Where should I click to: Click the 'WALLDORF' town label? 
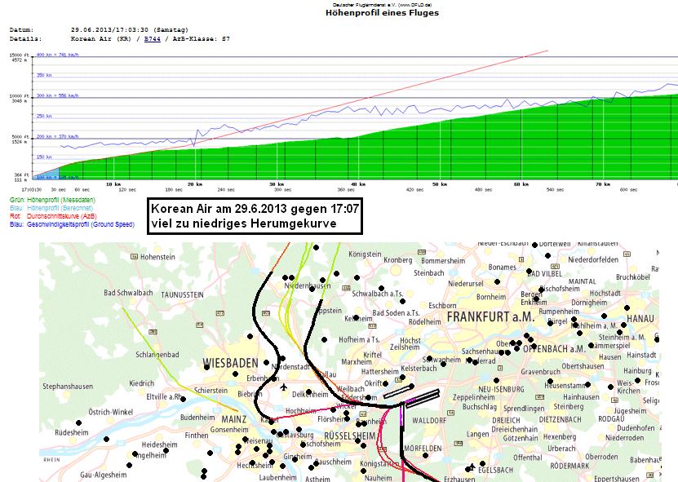[429, 421]
